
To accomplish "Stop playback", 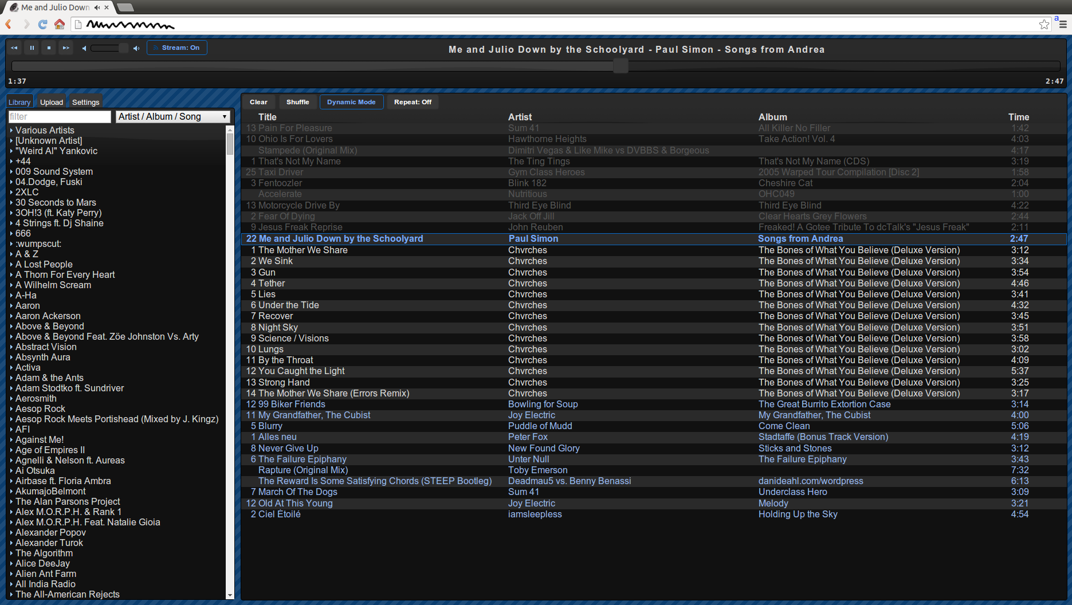I will point(49,48).
